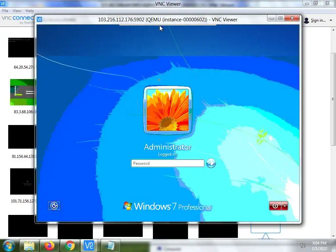Expand the shut down options arrow
Screen dimensions: 336x252
[x=284, y=206]
